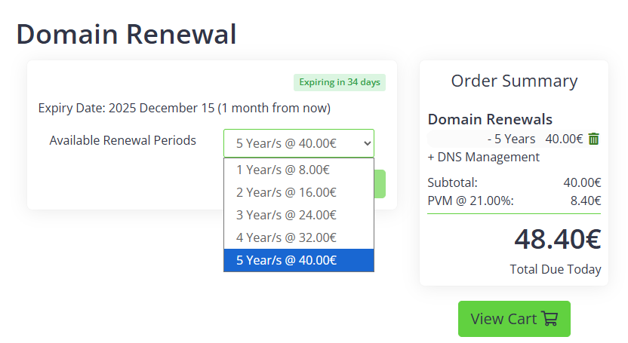Screen dimensions: 628x343
Task: Click the + DNS Management line
Action: point(483,157)
